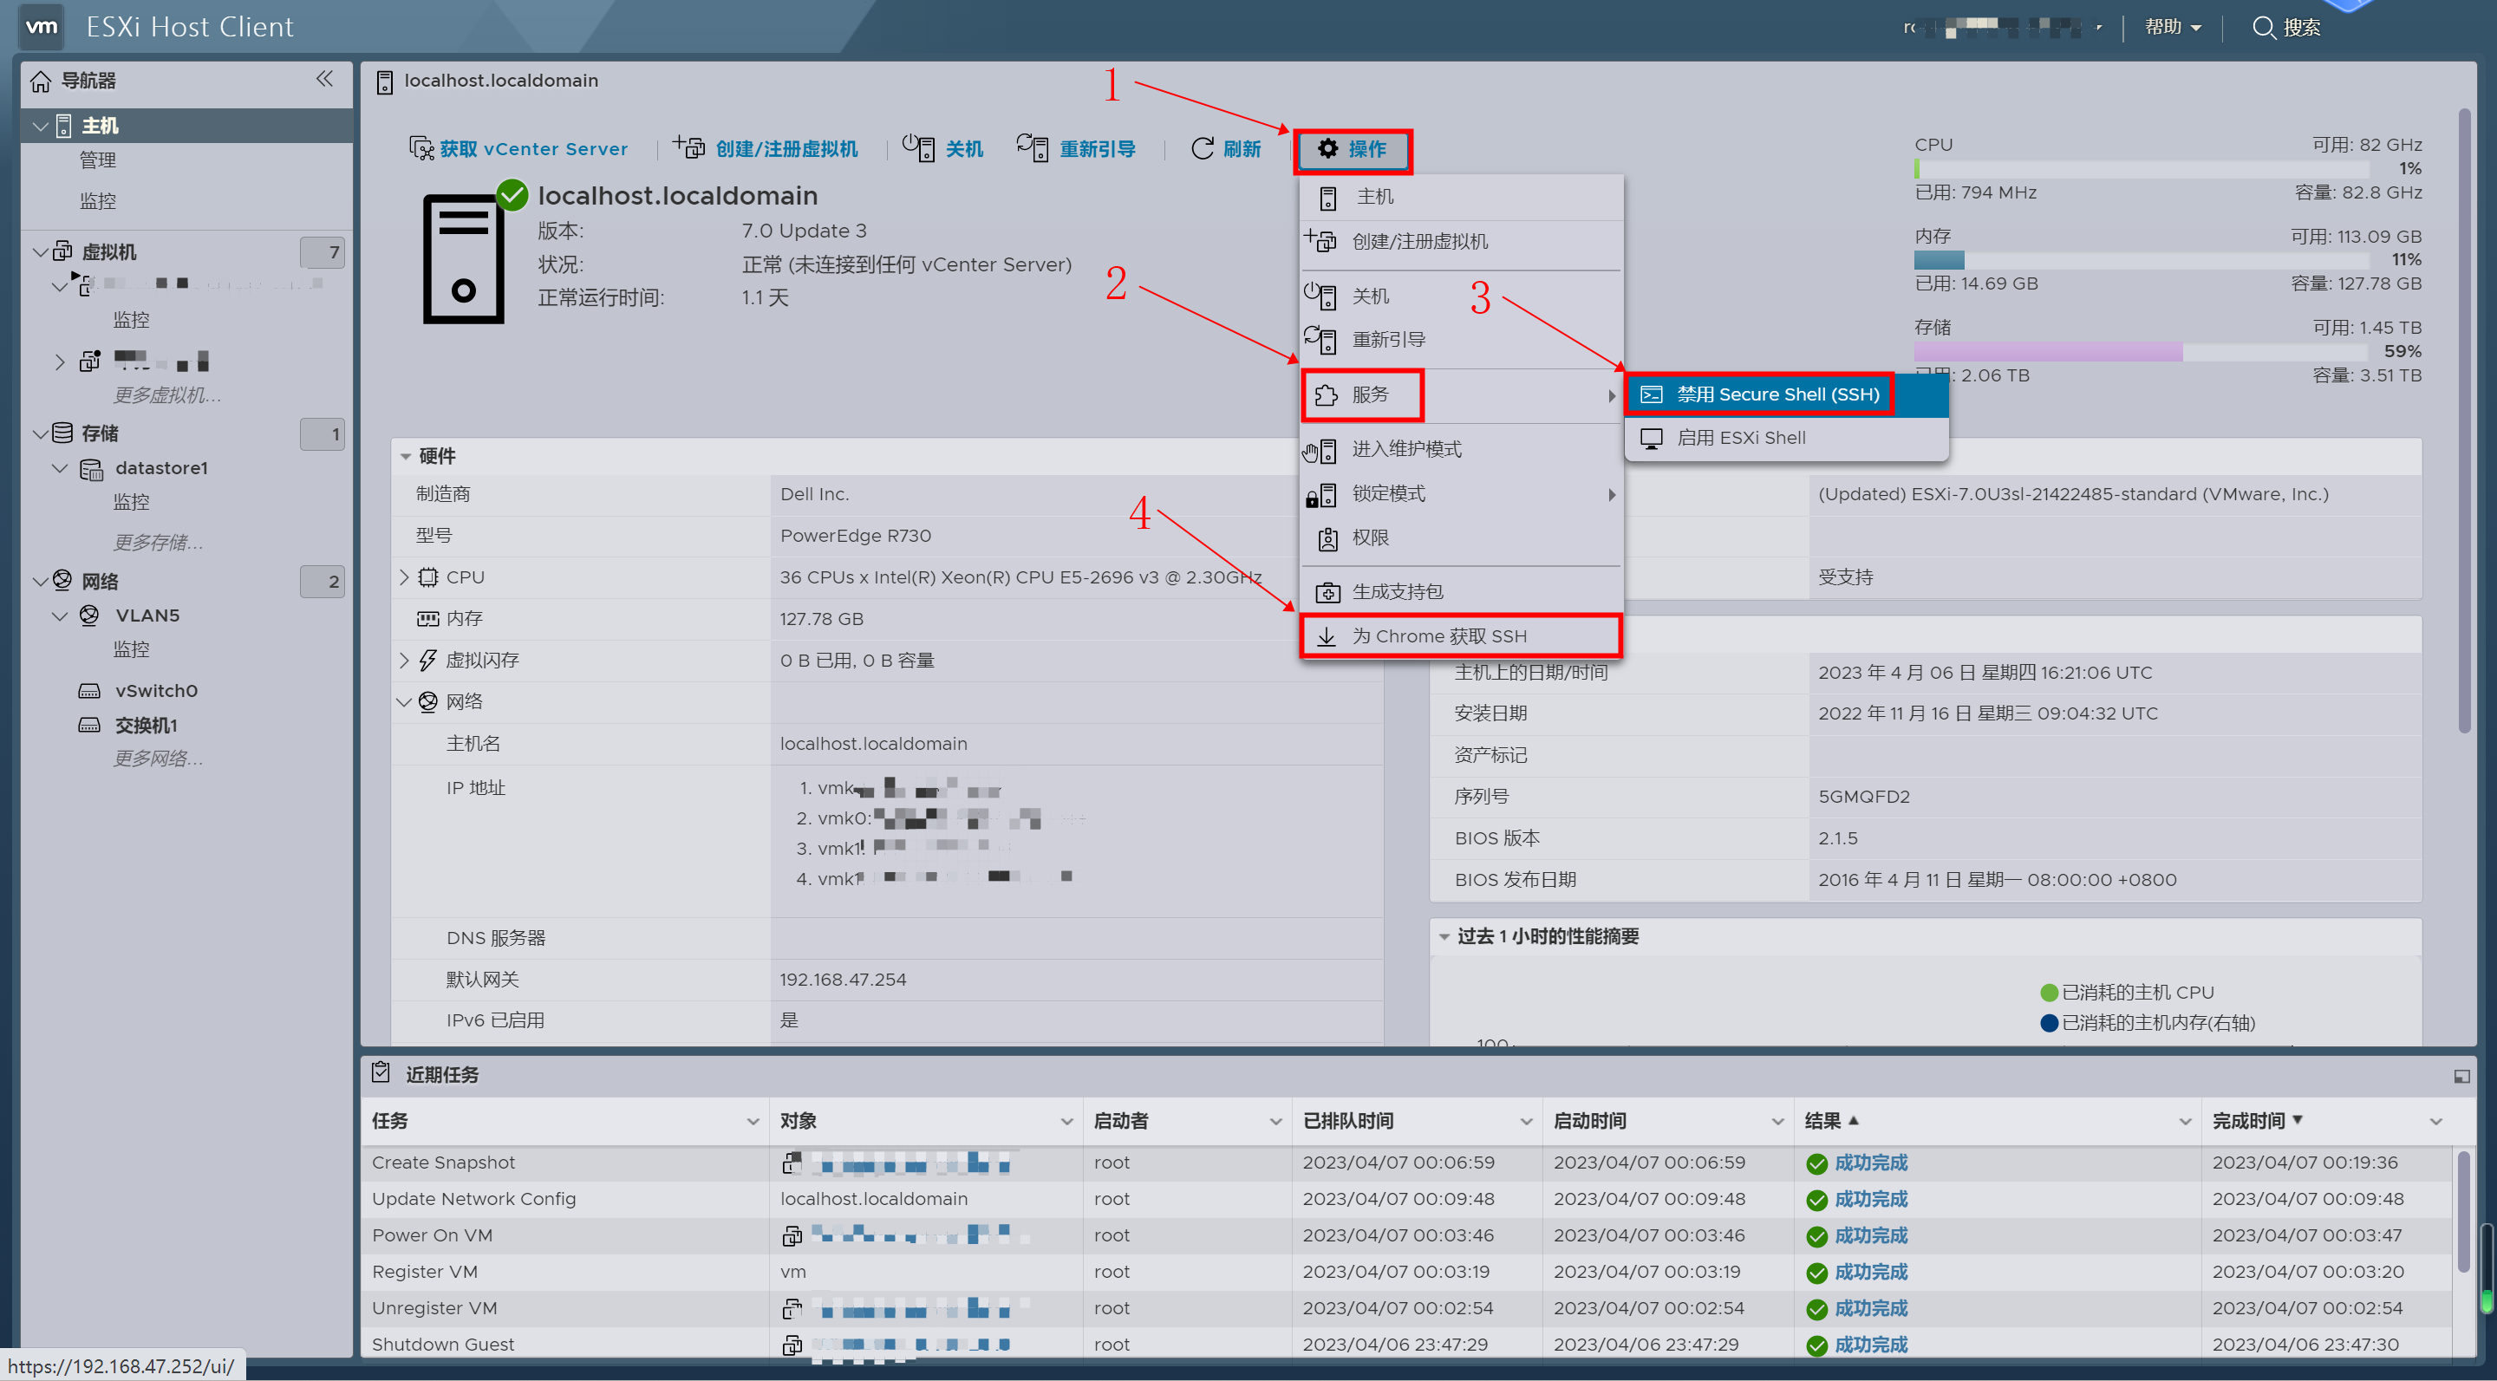Image resolution: width=2497 pixels, height=1381 pixels.
Task: Click the recent tasks vertical scrollbar
Action: [x=2462, y=1211]
